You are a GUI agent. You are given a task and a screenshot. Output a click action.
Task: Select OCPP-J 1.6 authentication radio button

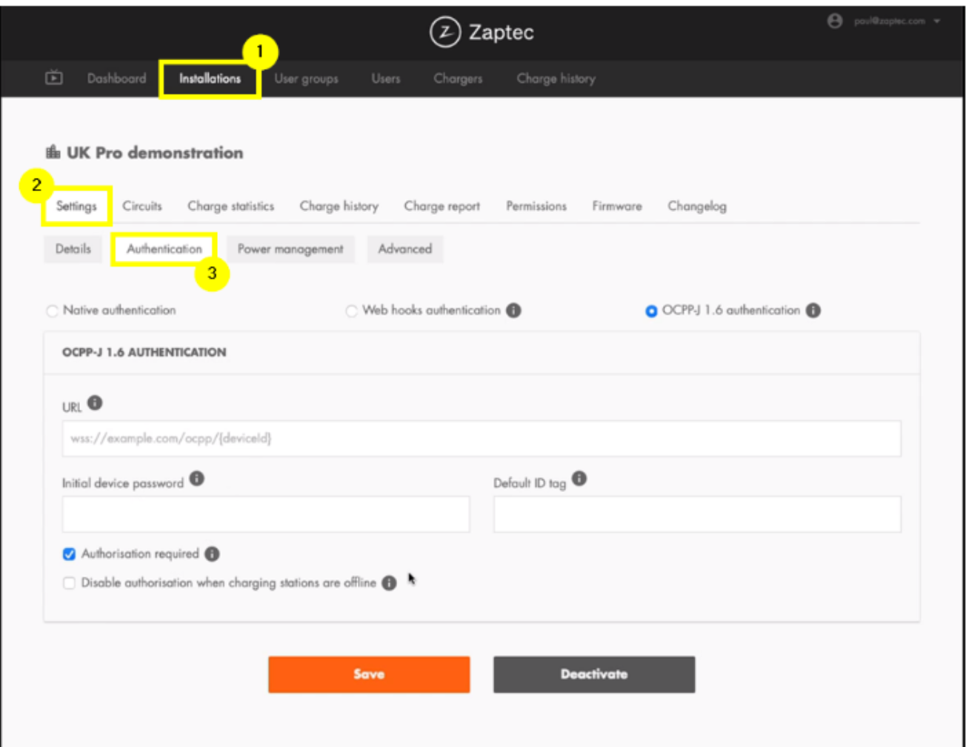651,311
